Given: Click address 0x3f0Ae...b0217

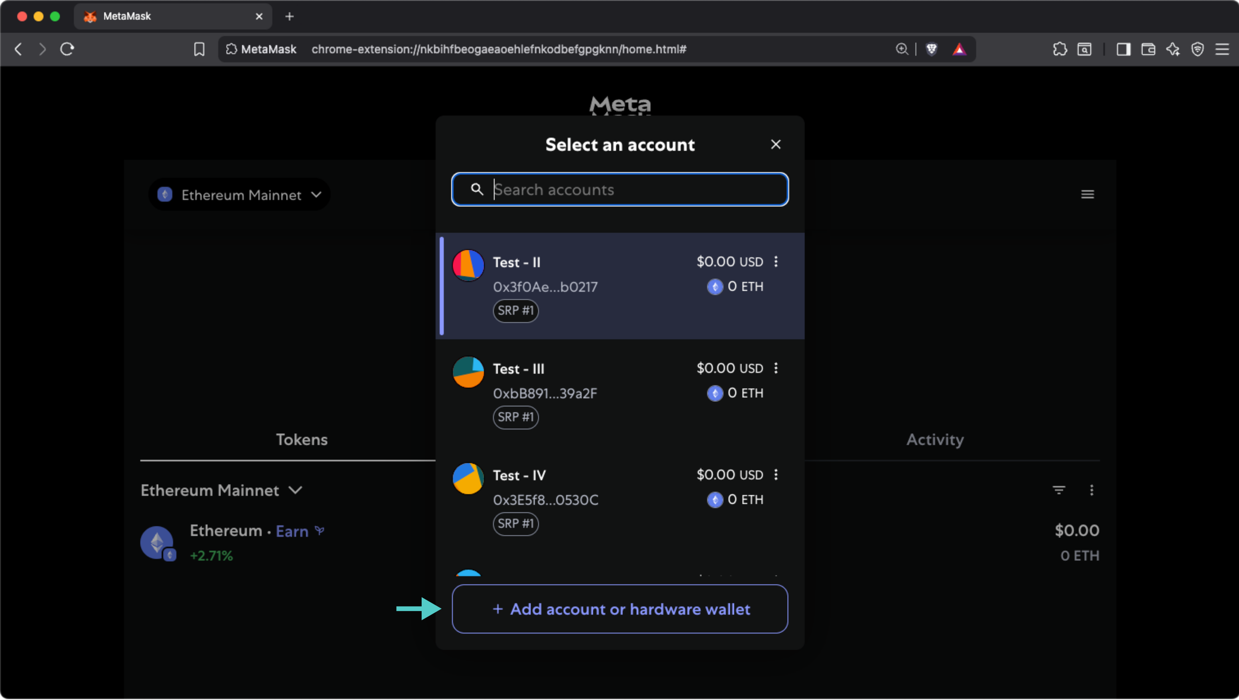Looking at the screenshot, I should click(x=545, y=287).
